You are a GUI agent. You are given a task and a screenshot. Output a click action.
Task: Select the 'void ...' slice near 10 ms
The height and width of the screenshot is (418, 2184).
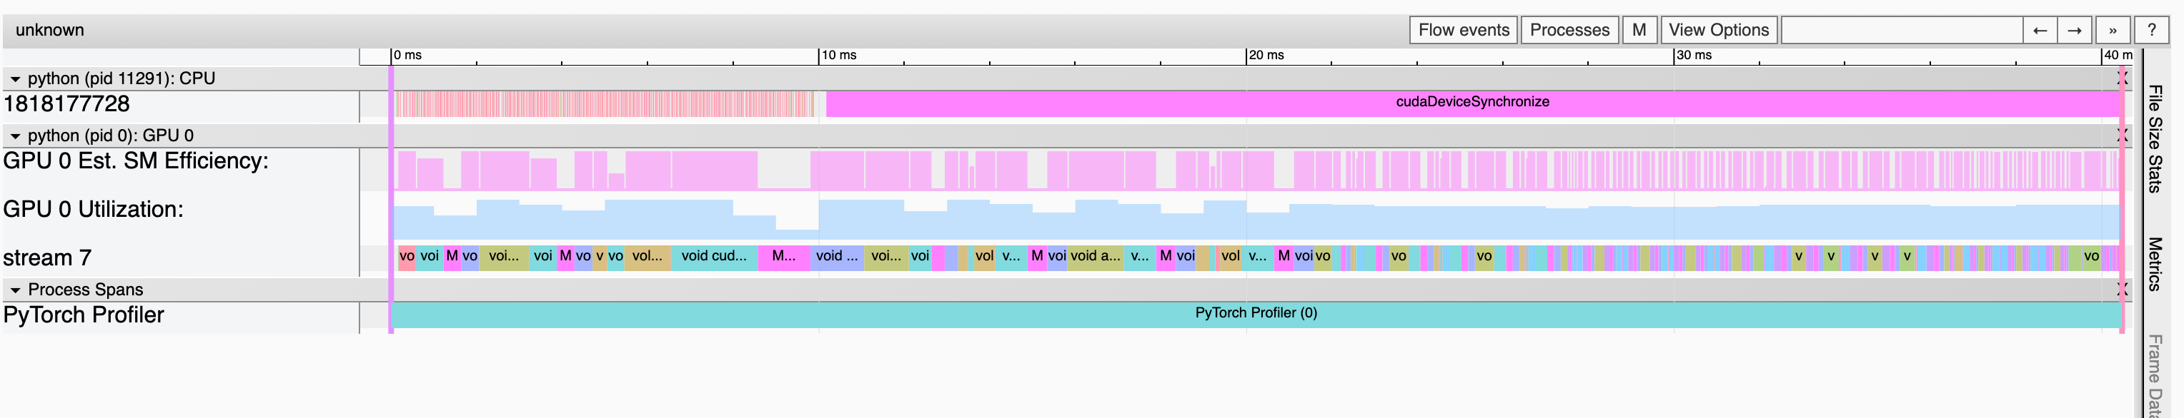[x=837, y=258]
